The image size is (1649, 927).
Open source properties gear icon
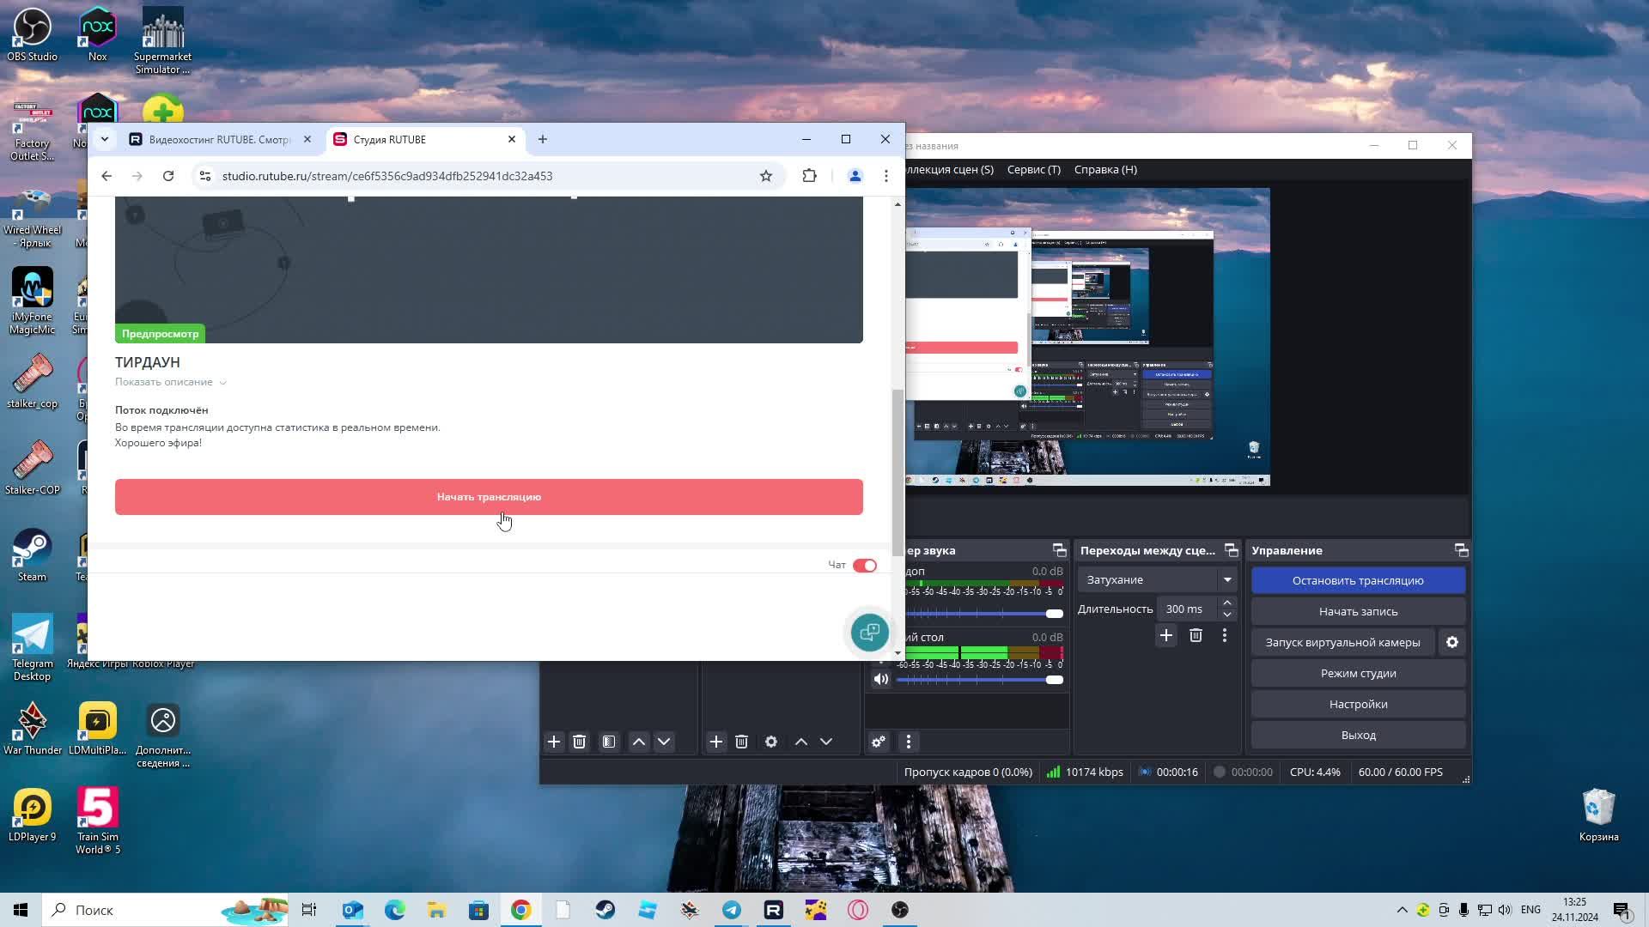coord(771,742)
